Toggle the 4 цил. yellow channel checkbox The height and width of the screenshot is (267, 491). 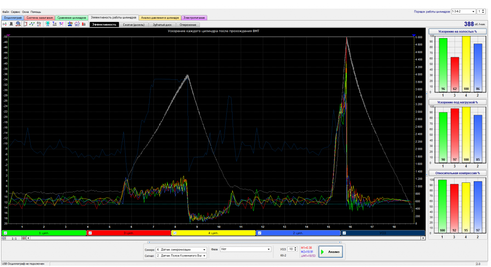coord(175,233)
